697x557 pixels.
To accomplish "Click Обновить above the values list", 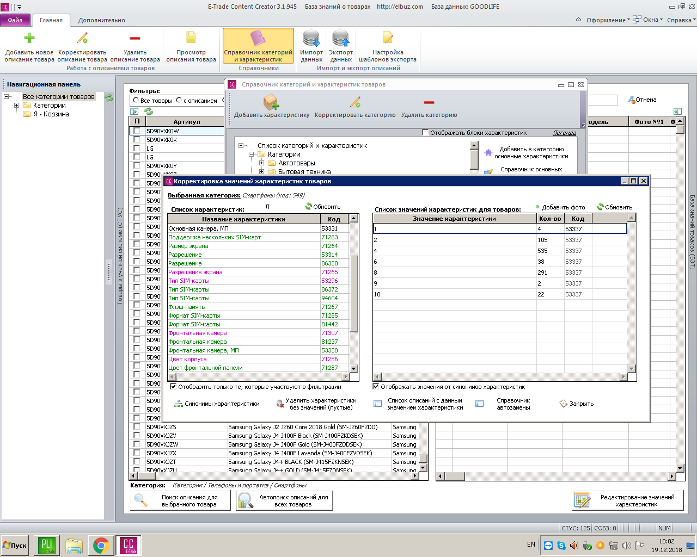I will [615, 207].
